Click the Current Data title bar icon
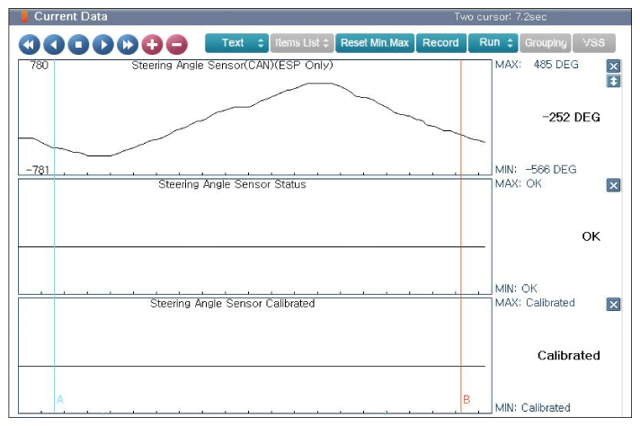 25,17
